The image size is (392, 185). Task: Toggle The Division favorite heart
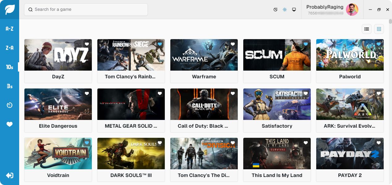(x=233, y=143)
